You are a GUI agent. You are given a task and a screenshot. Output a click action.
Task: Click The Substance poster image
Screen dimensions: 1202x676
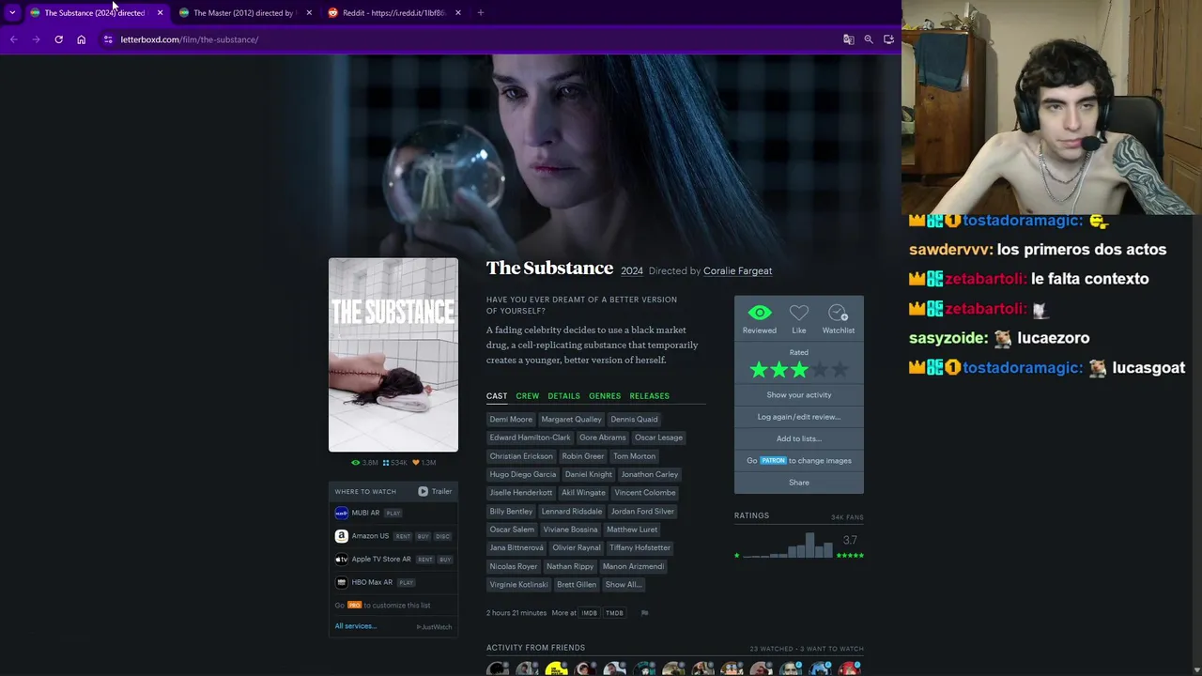pos(393,355)
